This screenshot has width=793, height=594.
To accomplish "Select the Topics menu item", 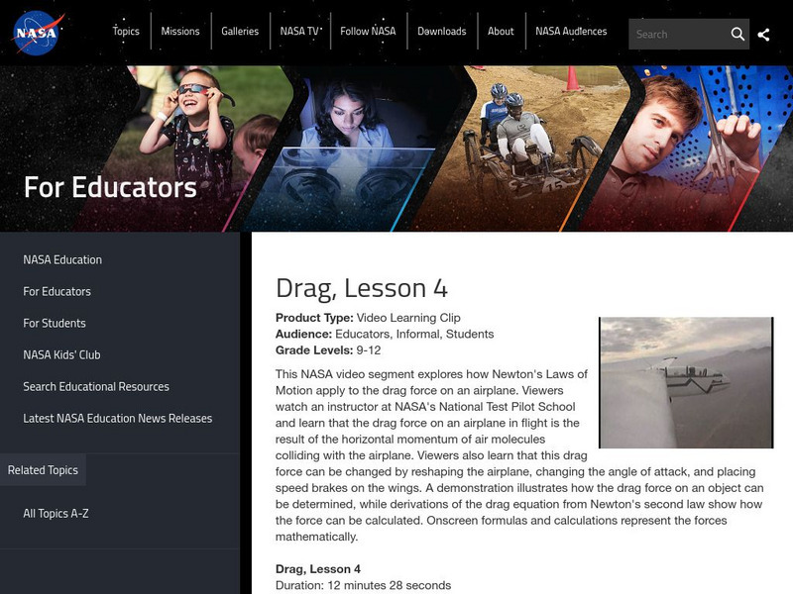I will click(128, 31).
